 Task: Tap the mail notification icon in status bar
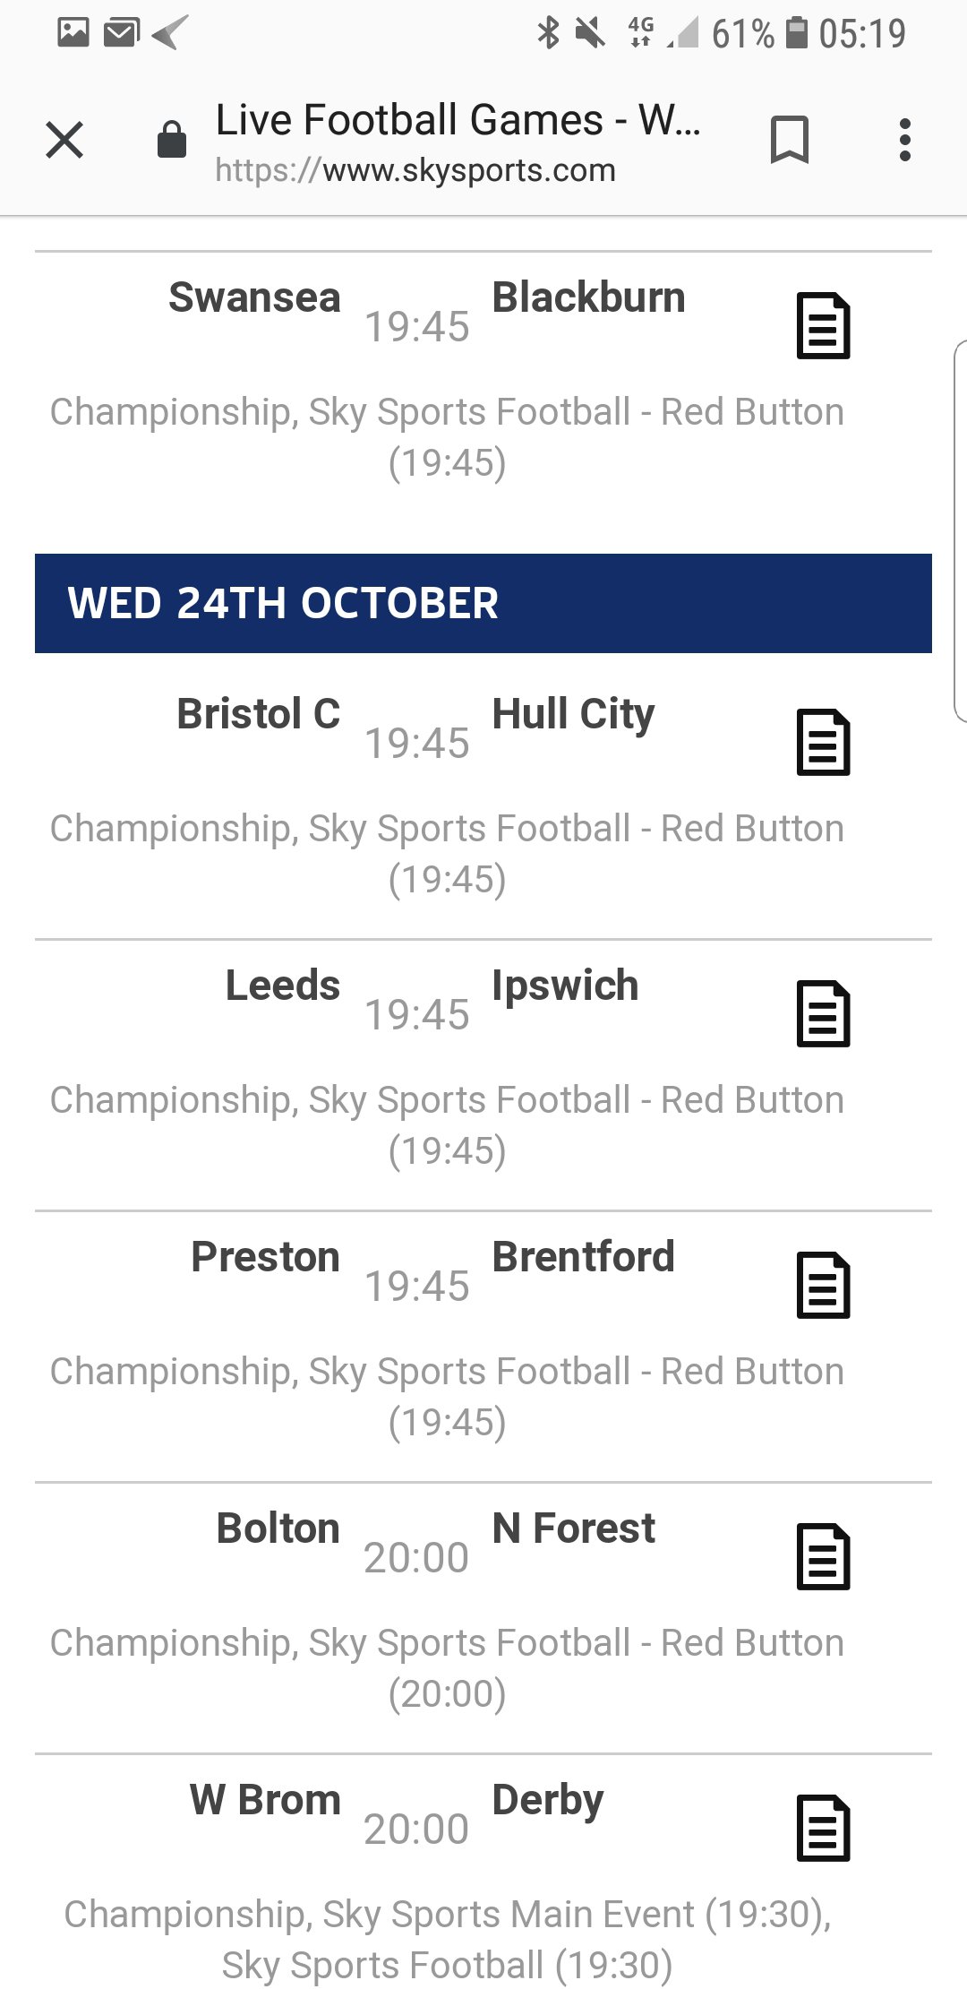[121, 33]
